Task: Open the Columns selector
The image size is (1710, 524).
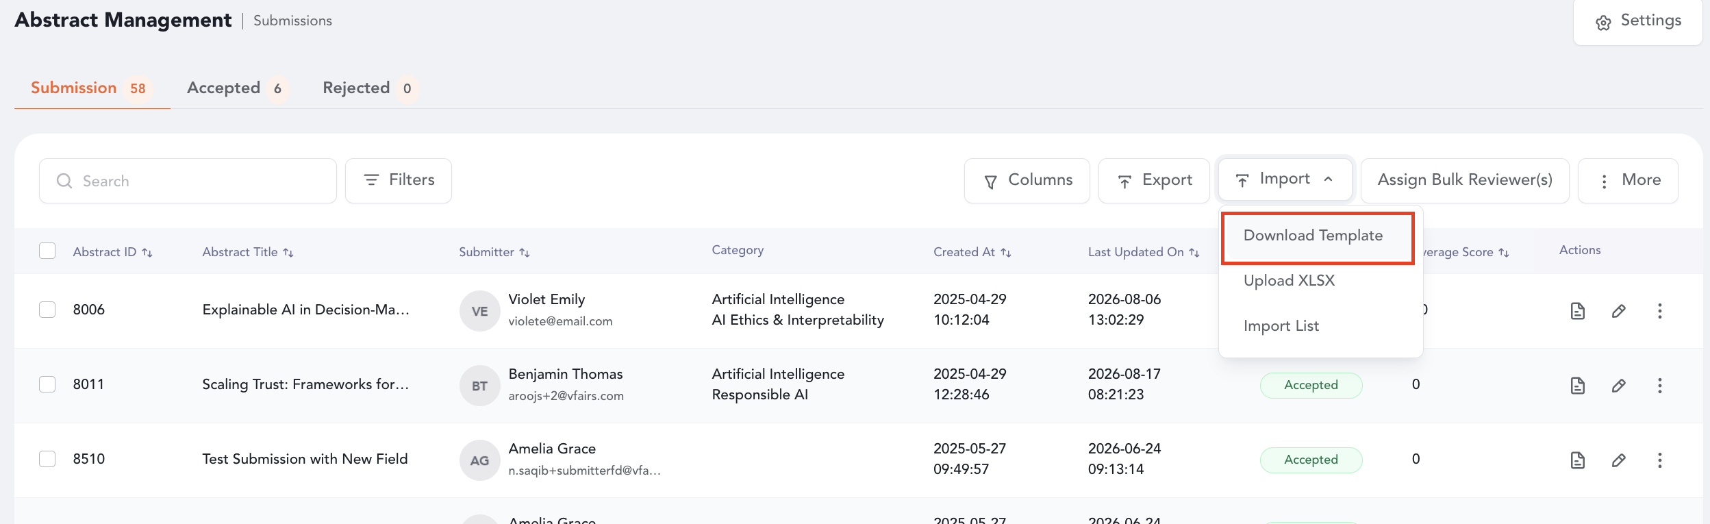Action: (x=1027, y=181)
